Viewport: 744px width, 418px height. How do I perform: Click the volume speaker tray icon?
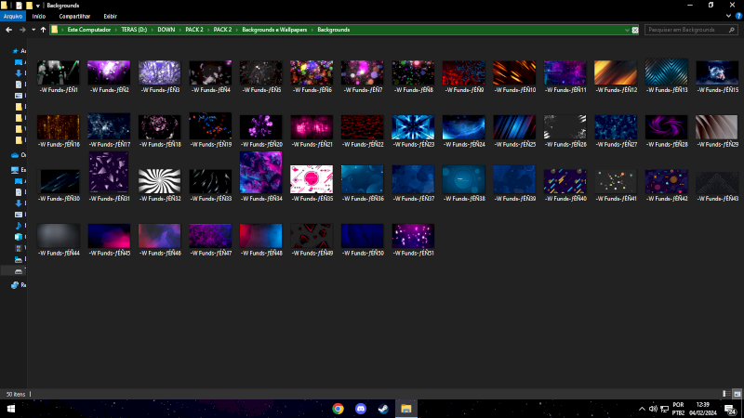click(653, 409)
